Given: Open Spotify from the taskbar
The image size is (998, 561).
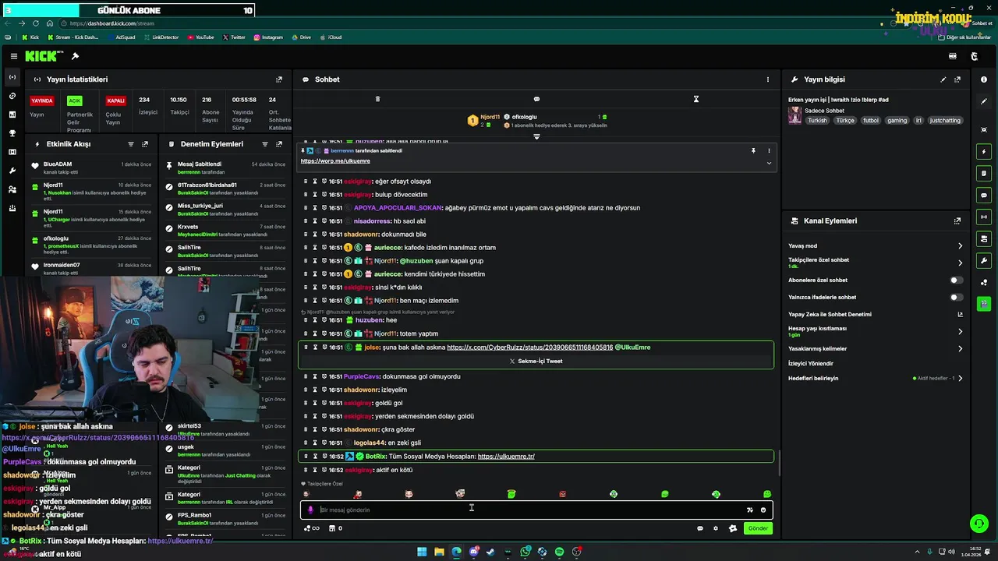Looking at the screenshot, I should click(559, 552).
